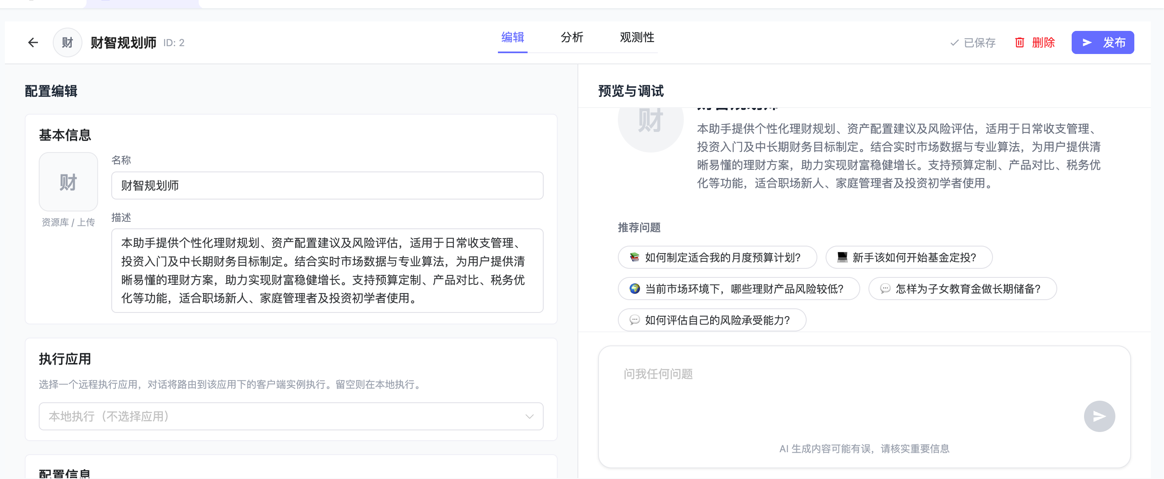Click the 基本信息 section heading
The height and width of the screenshot is (479, 1164).
(x=65, y=135)
